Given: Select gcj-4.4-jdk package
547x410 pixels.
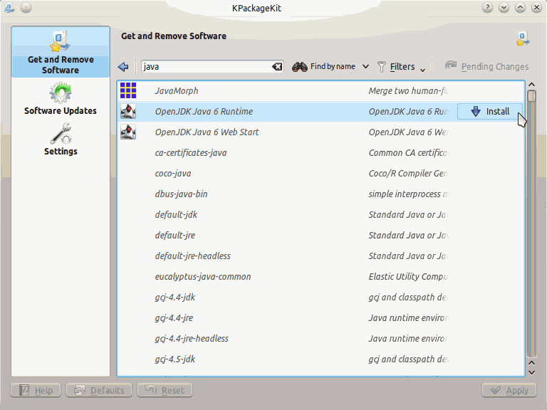Looking at the screenshot, I should [321, 297].
